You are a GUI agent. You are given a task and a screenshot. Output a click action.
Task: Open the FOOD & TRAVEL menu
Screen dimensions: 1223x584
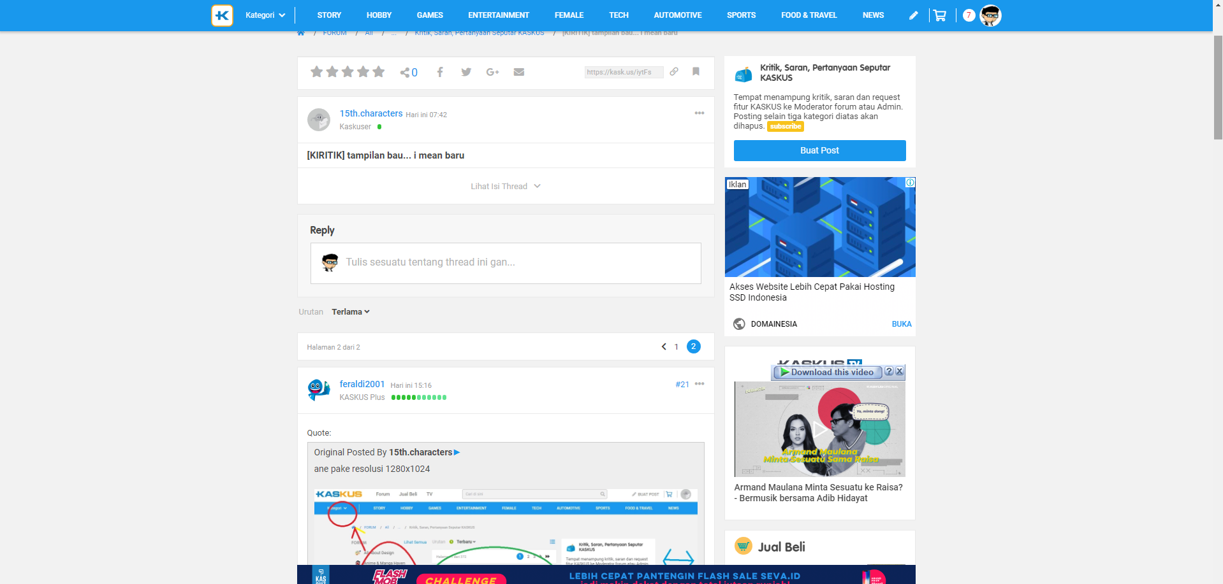809,15
